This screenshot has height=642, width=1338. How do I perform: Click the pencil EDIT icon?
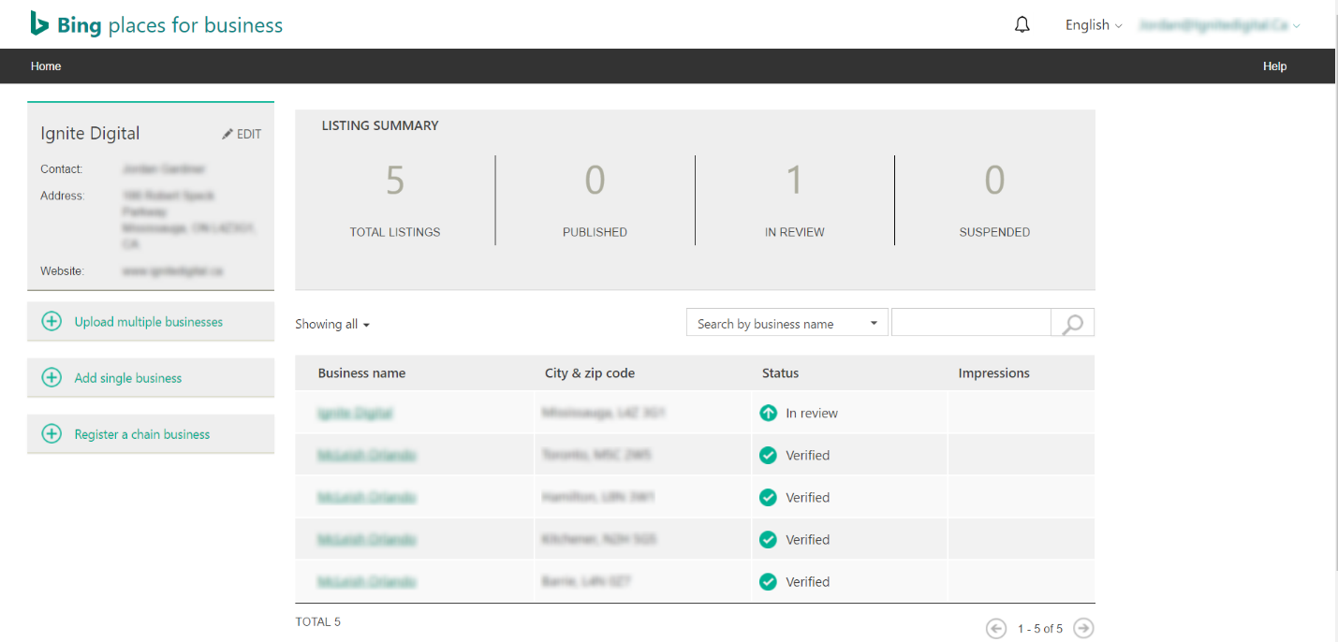[x=228, y=134]
